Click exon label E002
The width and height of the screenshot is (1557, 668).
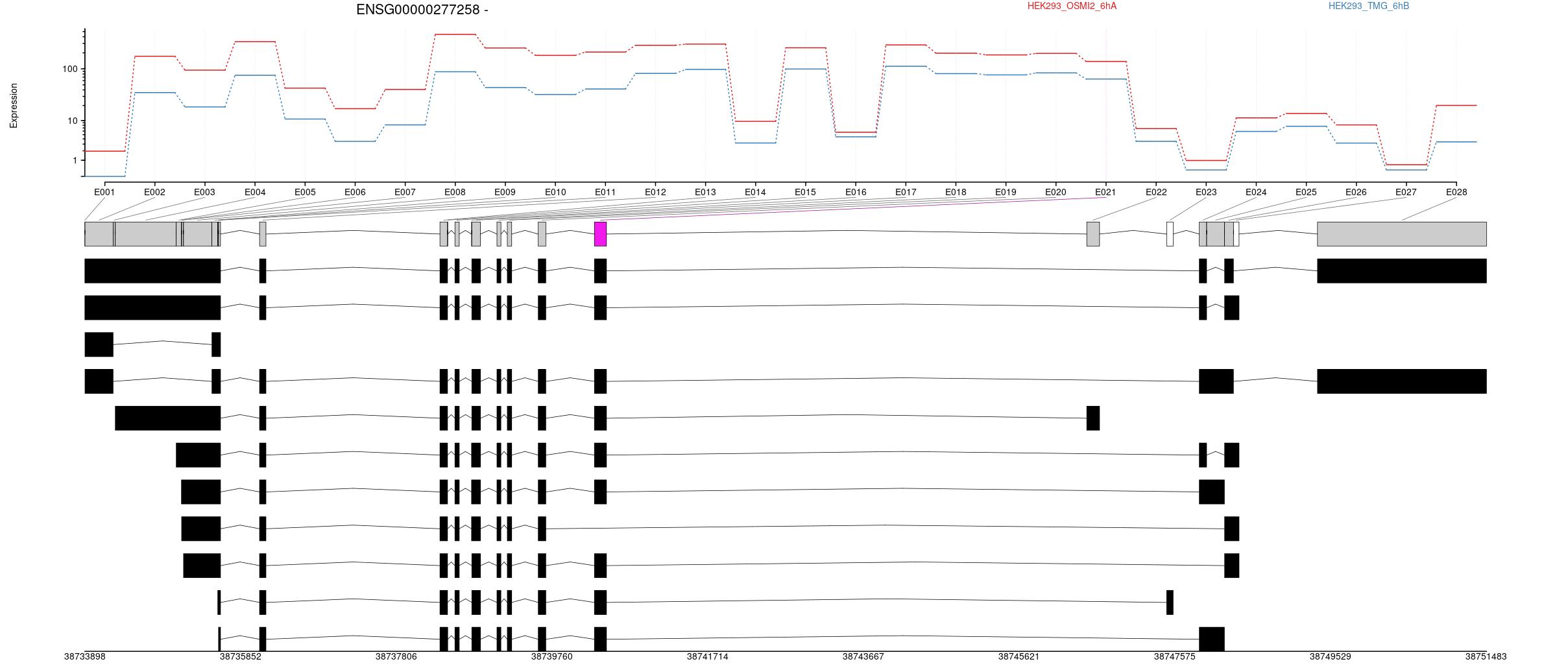[154, 192]
